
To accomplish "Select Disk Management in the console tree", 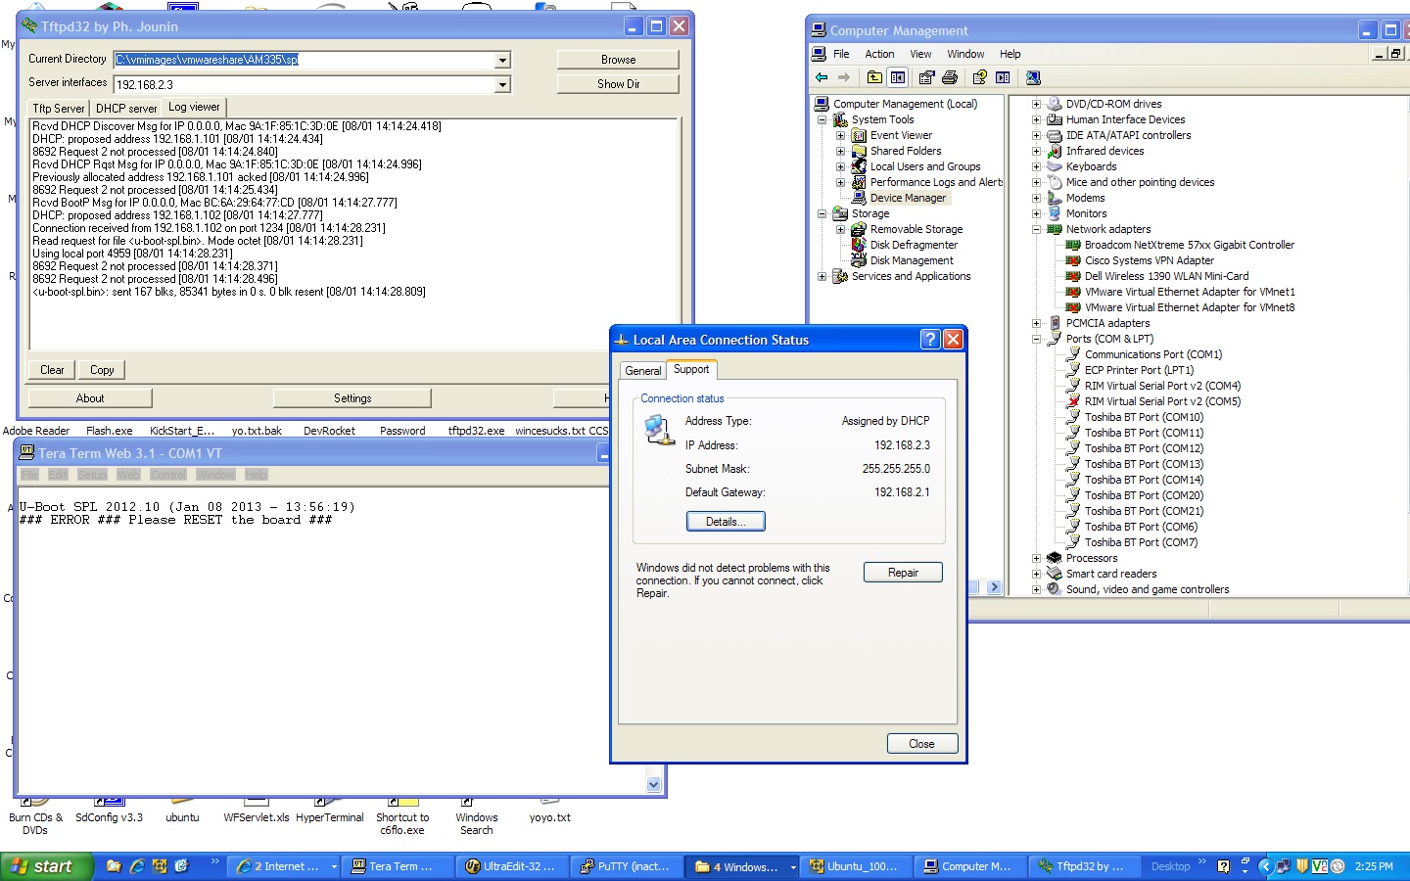I will click(912, 260).
